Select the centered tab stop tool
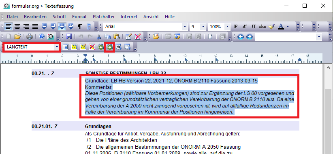Image resolution: width=333 pixels, height=154 pixels. (x=62, y=27)
